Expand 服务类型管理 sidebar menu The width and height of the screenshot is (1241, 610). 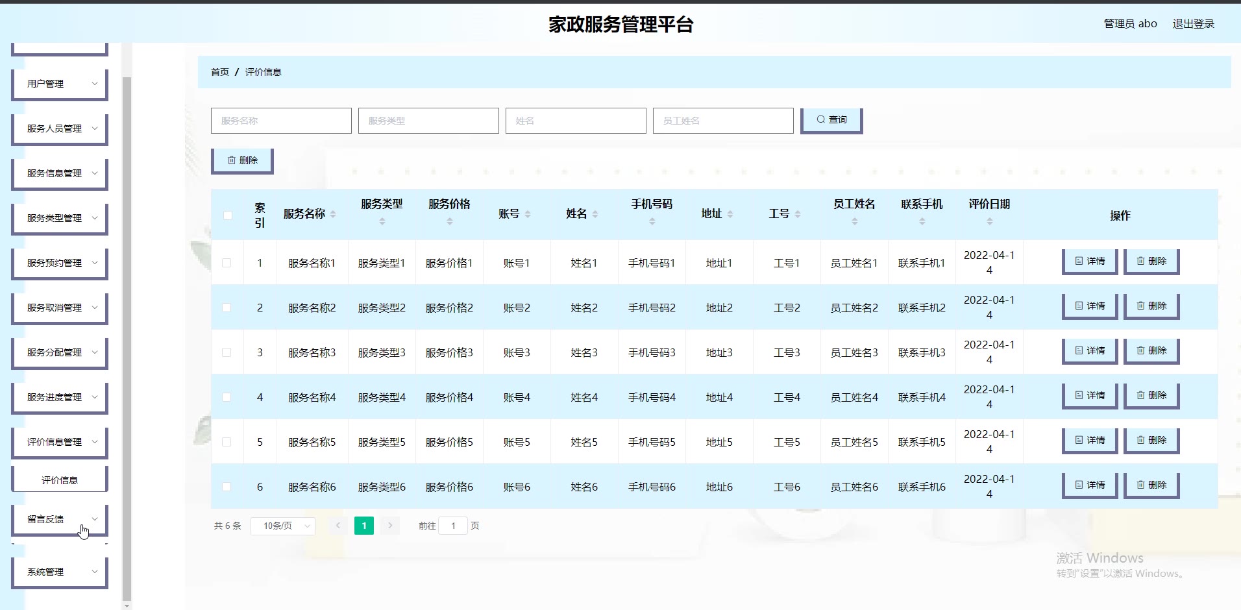point(60,219)
